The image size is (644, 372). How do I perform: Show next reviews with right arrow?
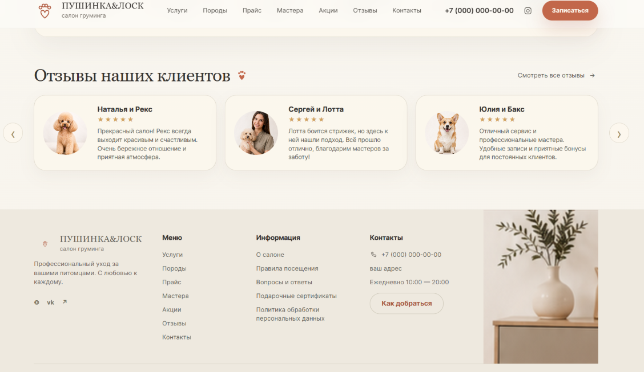[x=619, y=133]
